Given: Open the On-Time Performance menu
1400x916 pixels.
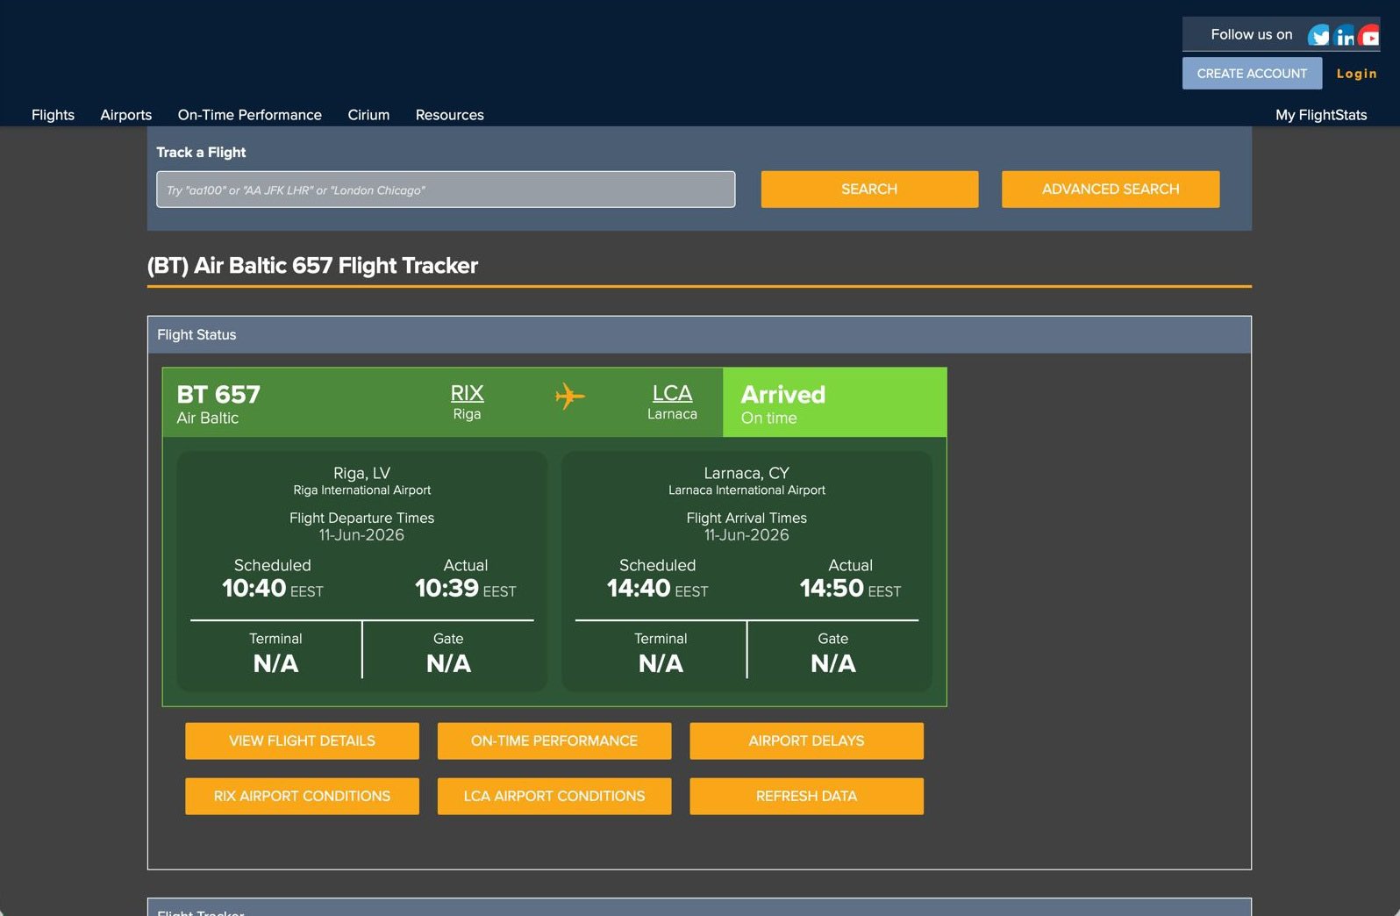Looking at the screenshot, I should pyautogui.click(x=250, y=115).
